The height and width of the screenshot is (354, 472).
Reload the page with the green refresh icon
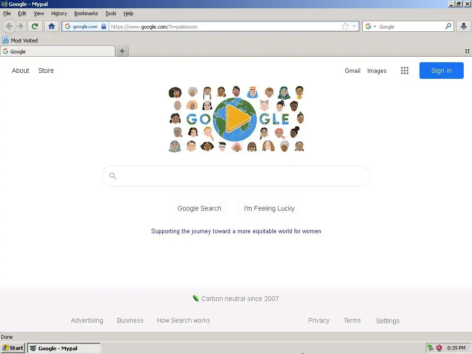pyautogui.click(x=35, y=26)
